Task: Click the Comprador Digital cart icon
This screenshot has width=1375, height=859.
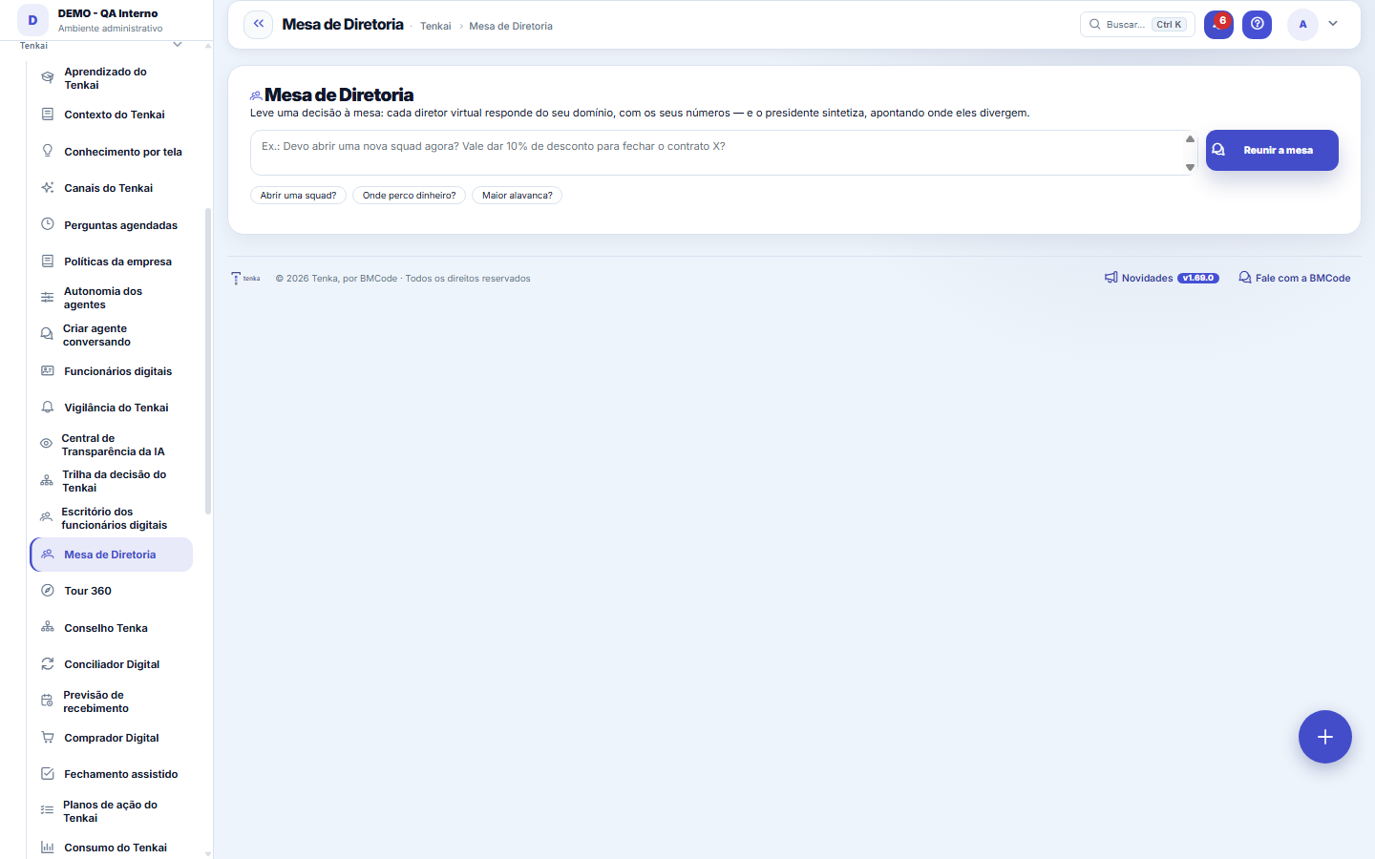Action: 47,738
